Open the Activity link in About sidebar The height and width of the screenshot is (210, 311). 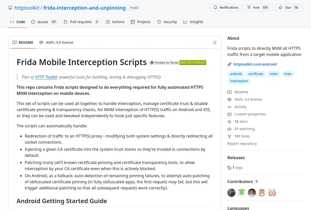click(x=240, y=107)
